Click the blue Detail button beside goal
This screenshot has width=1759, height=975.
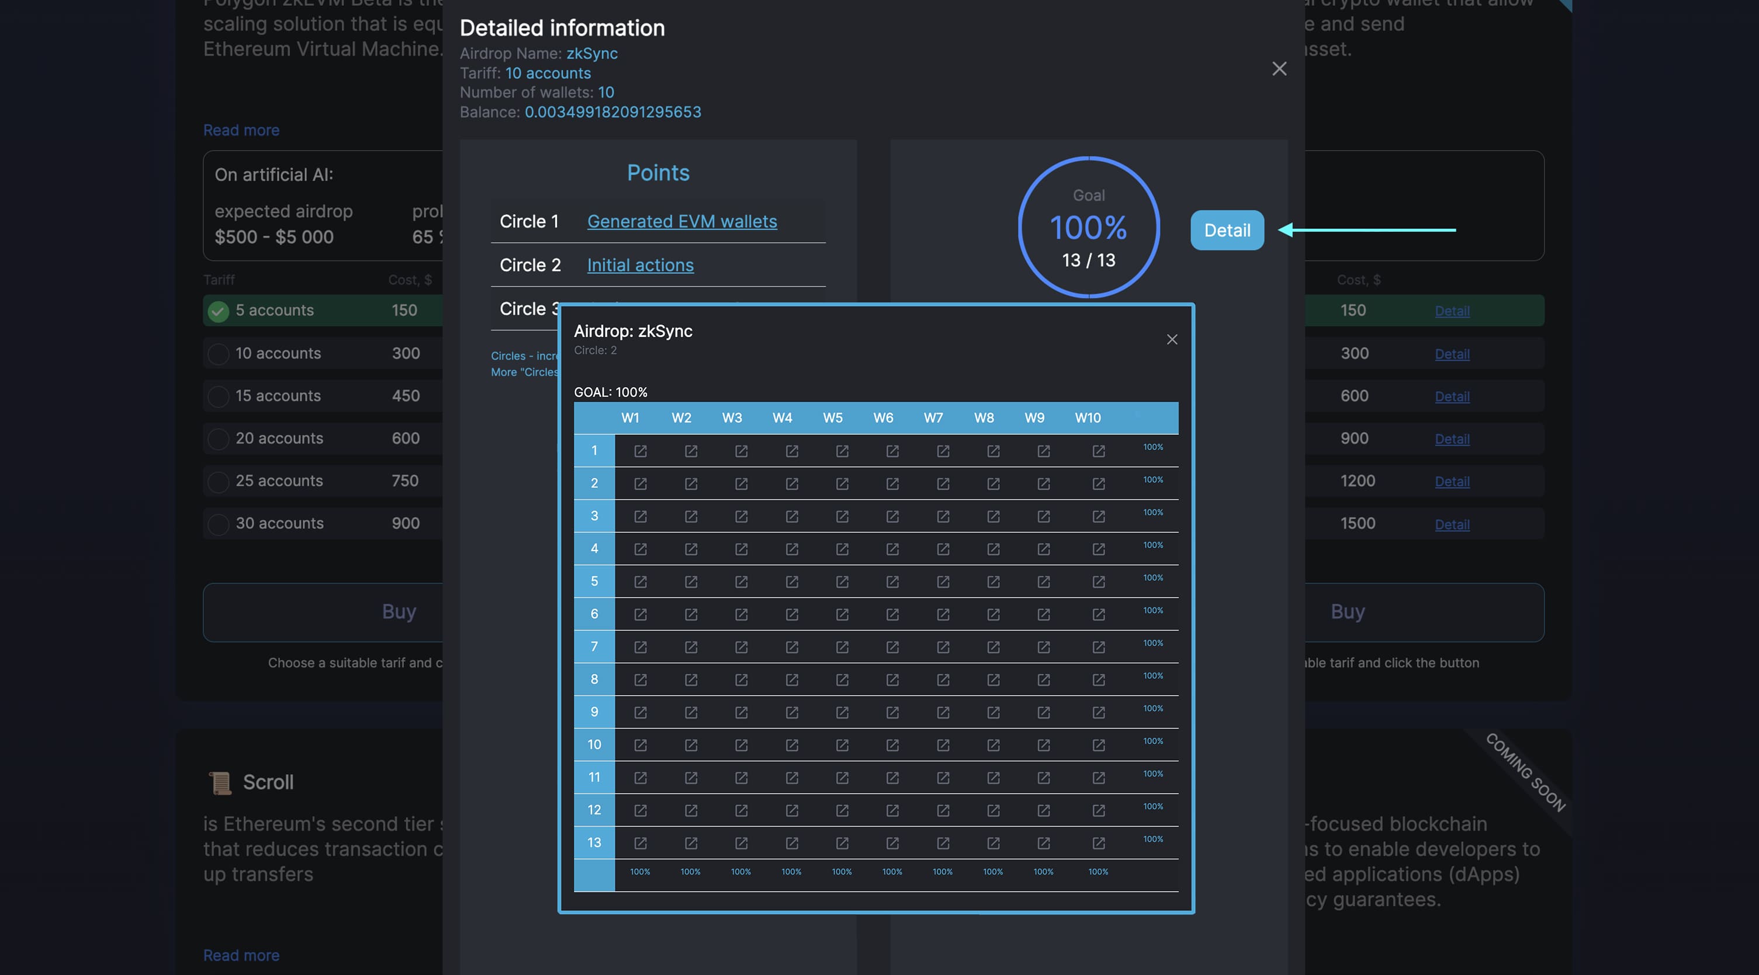(x=1227, y=231)
